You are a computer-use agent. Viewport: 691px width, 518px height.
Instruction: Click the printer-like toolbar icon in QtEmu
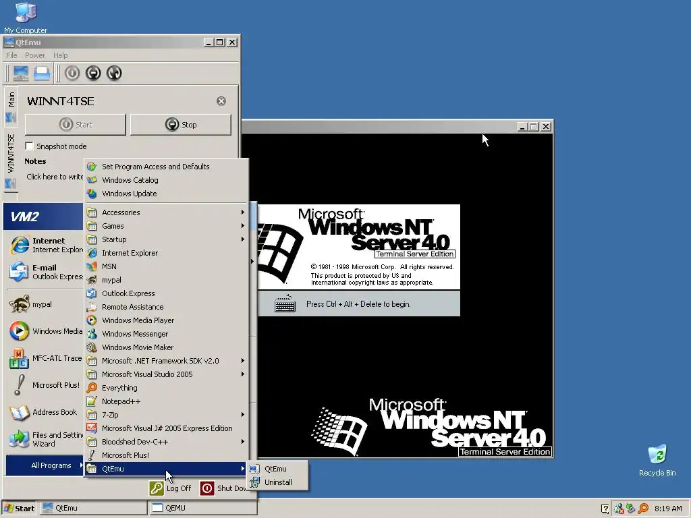tap(42, 73)
